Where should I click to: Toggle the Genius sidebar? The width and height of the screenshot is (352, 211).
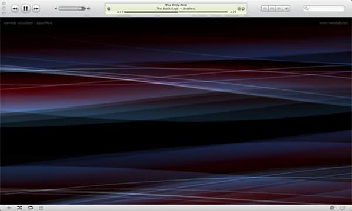pyautogui.click(x=343, y=208)
